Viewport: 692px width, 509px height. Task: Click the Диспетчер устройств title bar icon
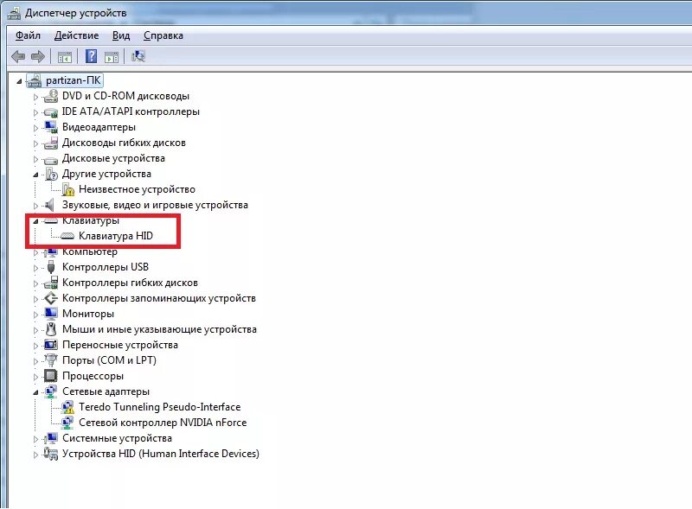[14, 13]
